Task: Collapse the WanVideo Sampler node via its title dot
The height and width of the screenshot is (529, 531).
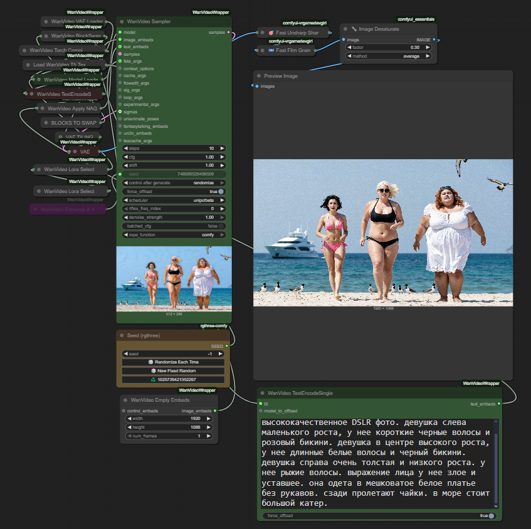Action: coord(122,21)
